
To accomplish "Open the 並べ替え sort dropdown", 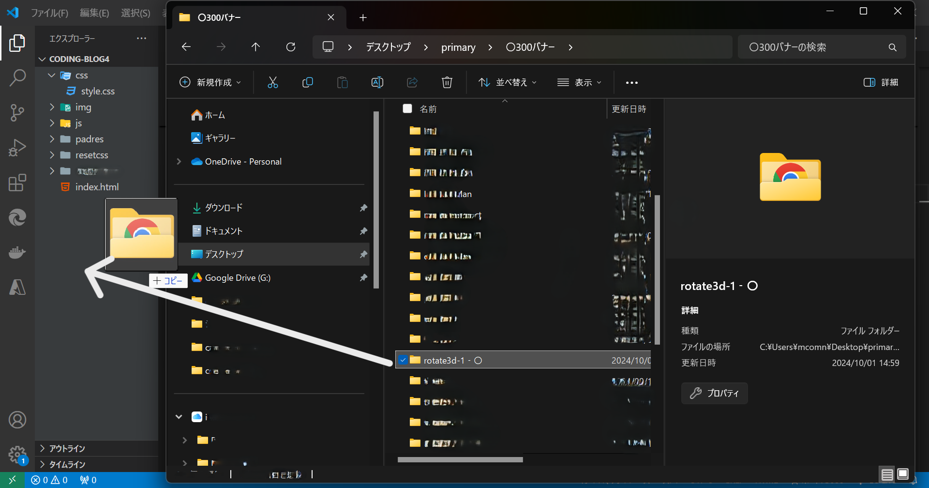I will point(507,82).
